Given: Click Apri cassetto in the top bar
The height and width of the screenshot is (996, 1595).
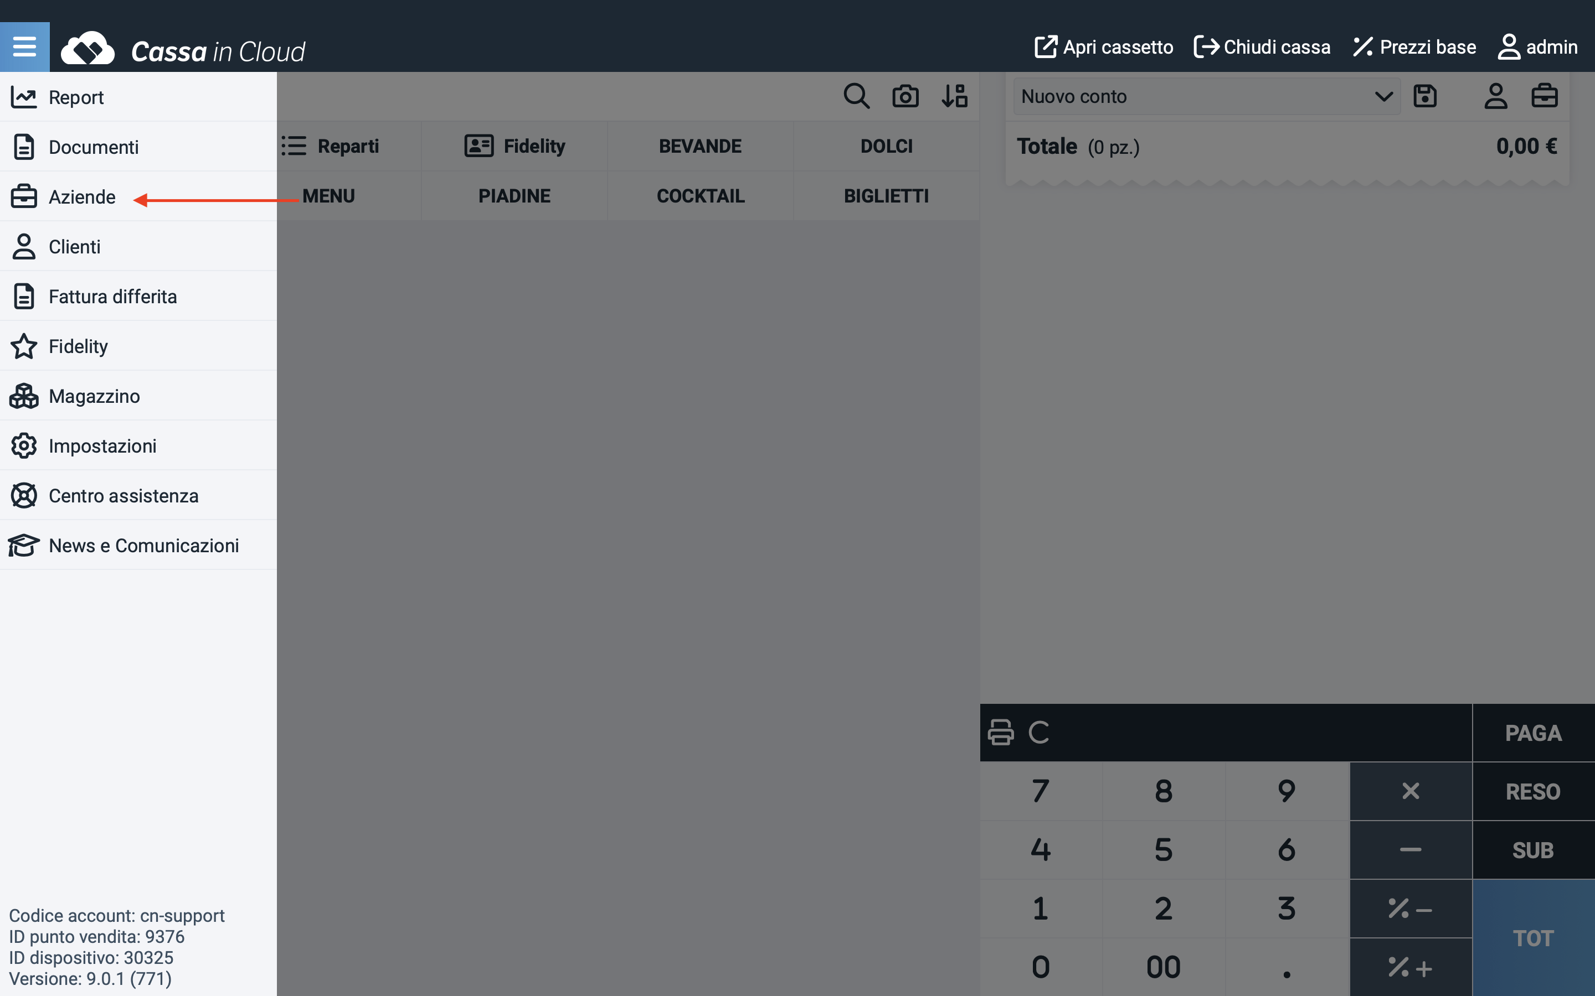Looking at the screenshot, I should click(x=1104, y=47).
